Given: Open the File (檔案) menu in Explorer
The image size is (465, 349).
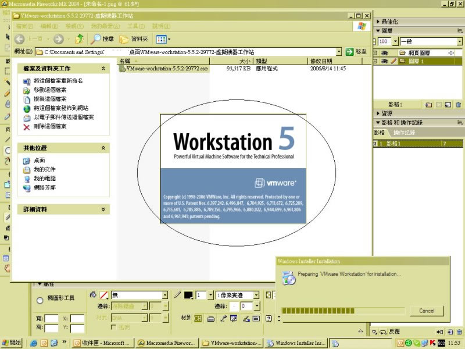Looking at the screenshot, I should pos(24,26).
